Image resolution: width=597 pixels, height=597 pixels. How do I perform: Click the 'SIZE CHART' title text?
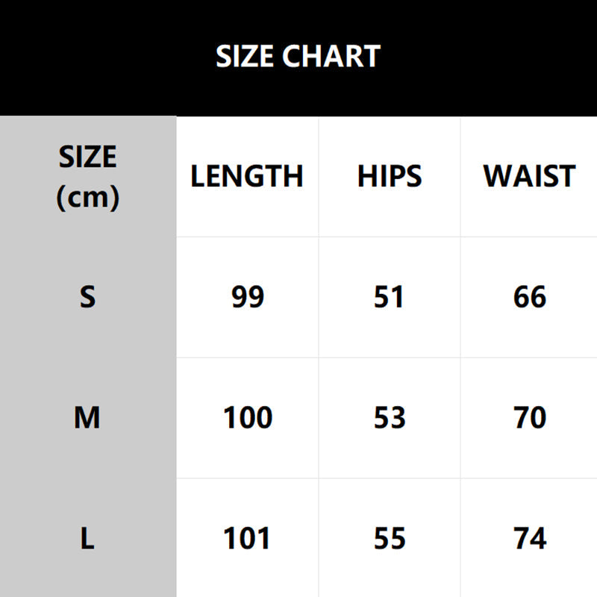point(298,57)
